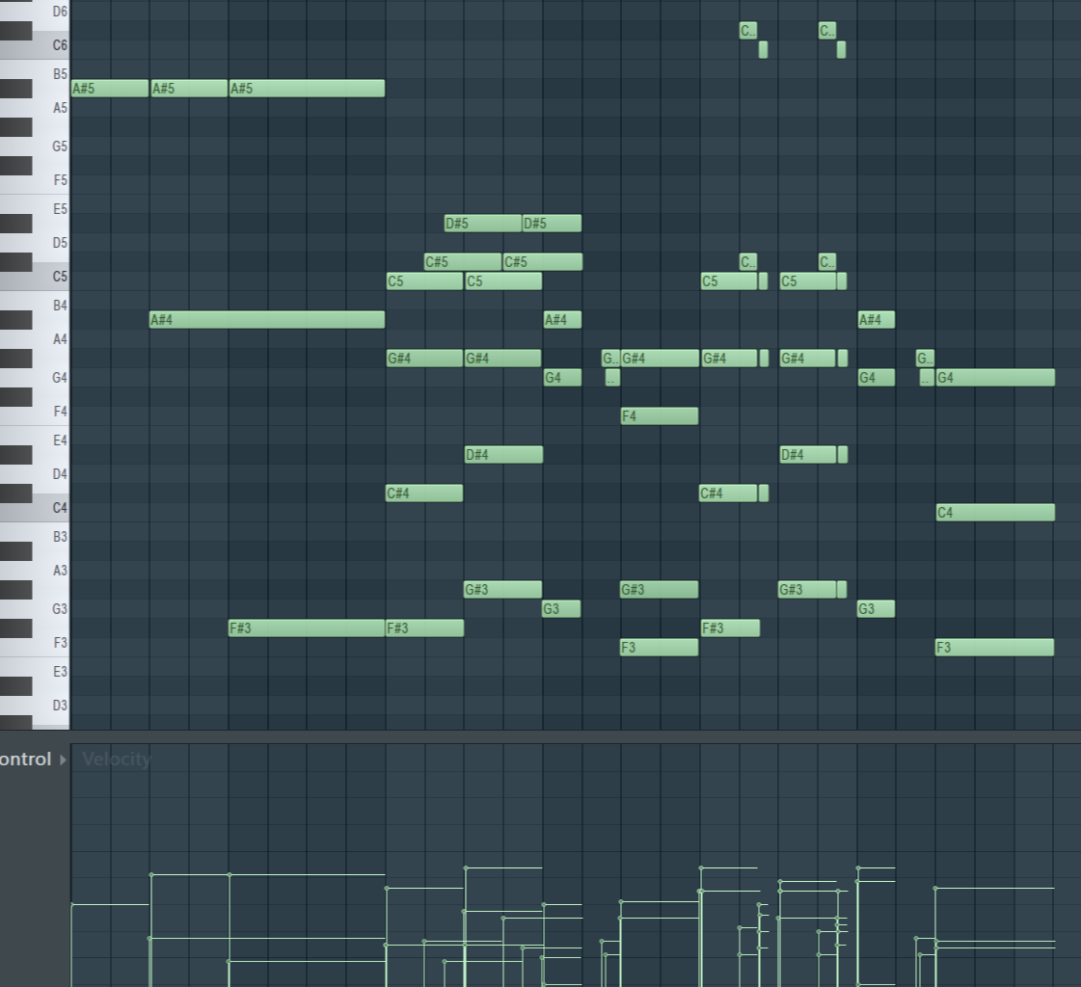This screenshot has width=1081, height=987.
Task: Play the B5 white key on keyboard
Action: 51,74
